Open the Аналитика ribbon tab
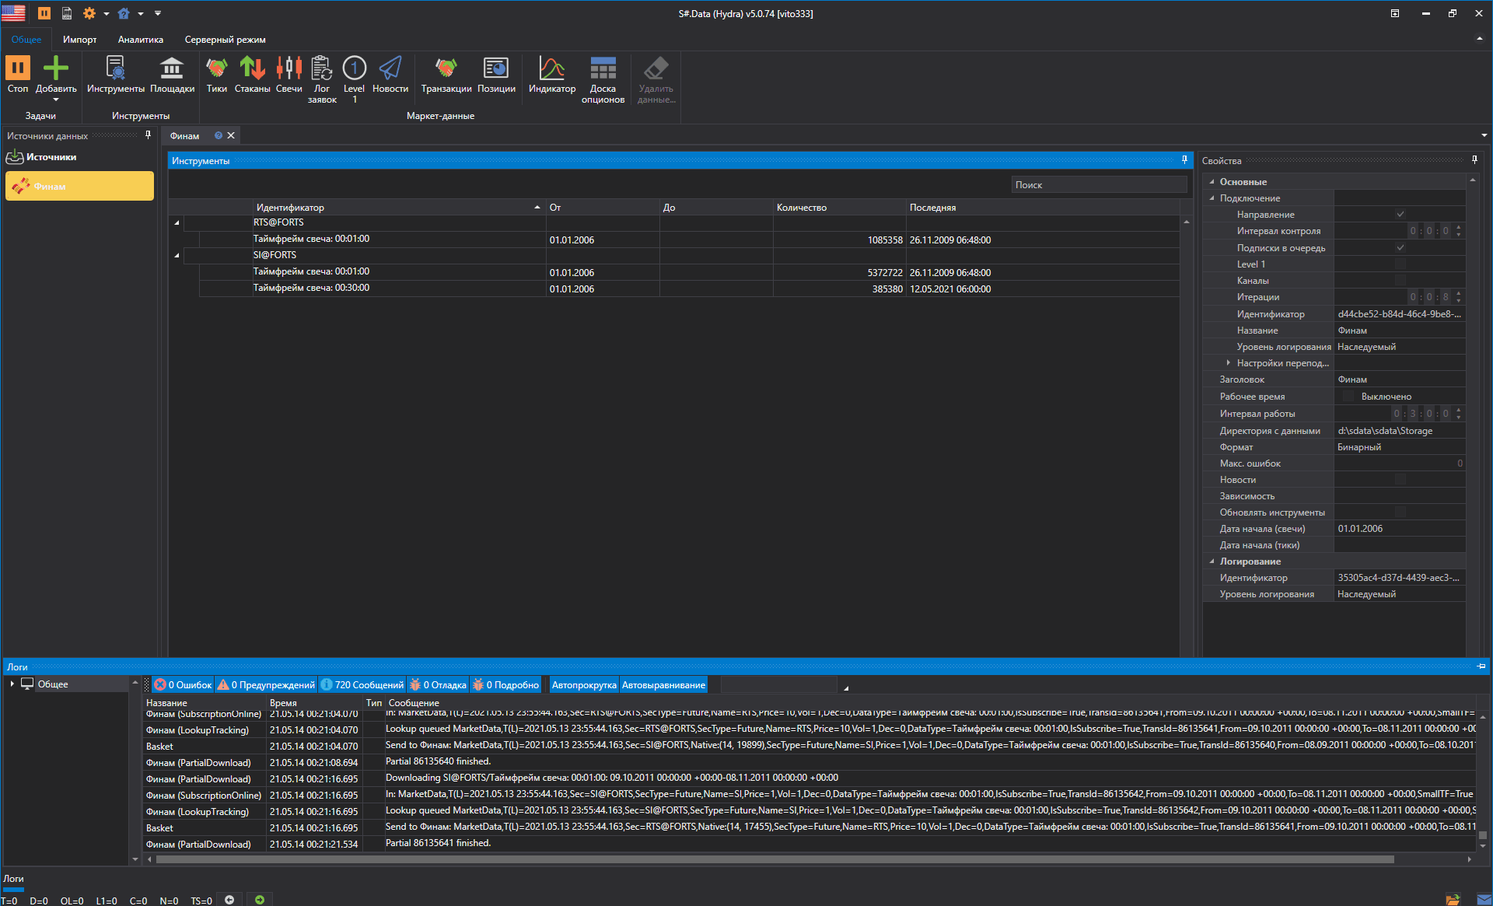Screen dimensions: 1493x906 (140, 40)
